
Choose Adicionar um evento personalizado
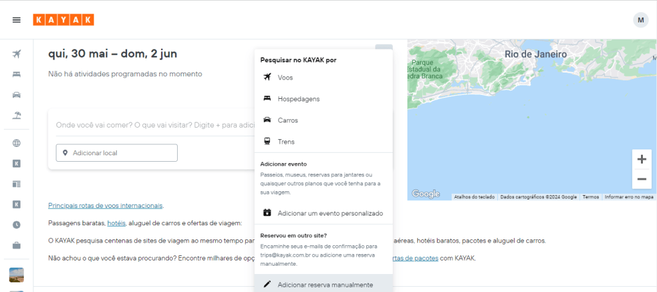point(323,213)
